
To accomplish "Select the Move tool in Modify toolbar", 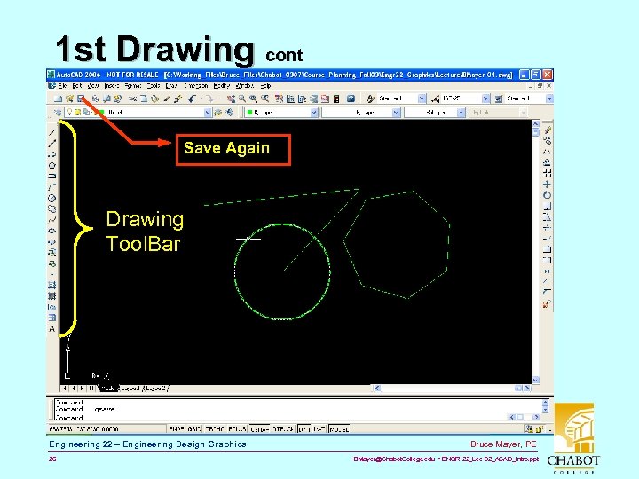I will 548,185.
